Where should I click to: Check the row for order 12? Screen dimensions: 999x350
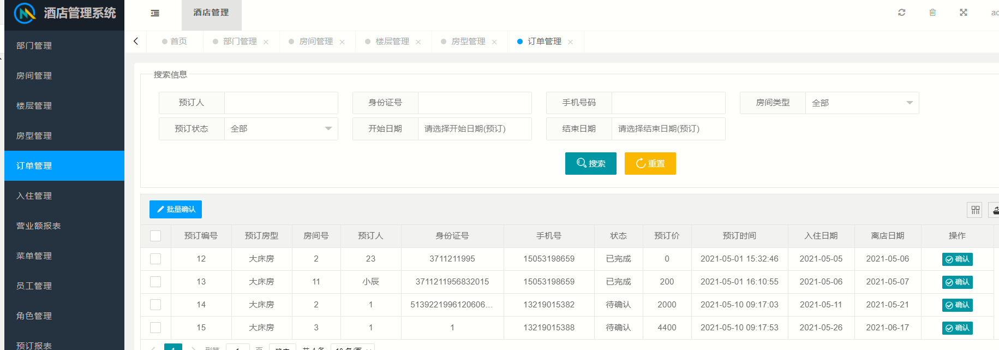[155, 259]
